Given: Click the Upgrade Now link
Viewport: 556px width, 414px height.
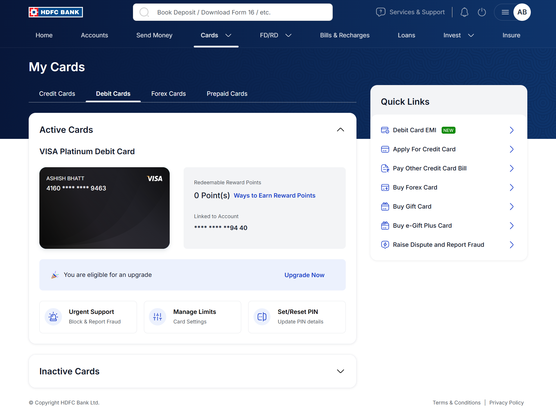Looking at the screenshot, I should 304,275.
